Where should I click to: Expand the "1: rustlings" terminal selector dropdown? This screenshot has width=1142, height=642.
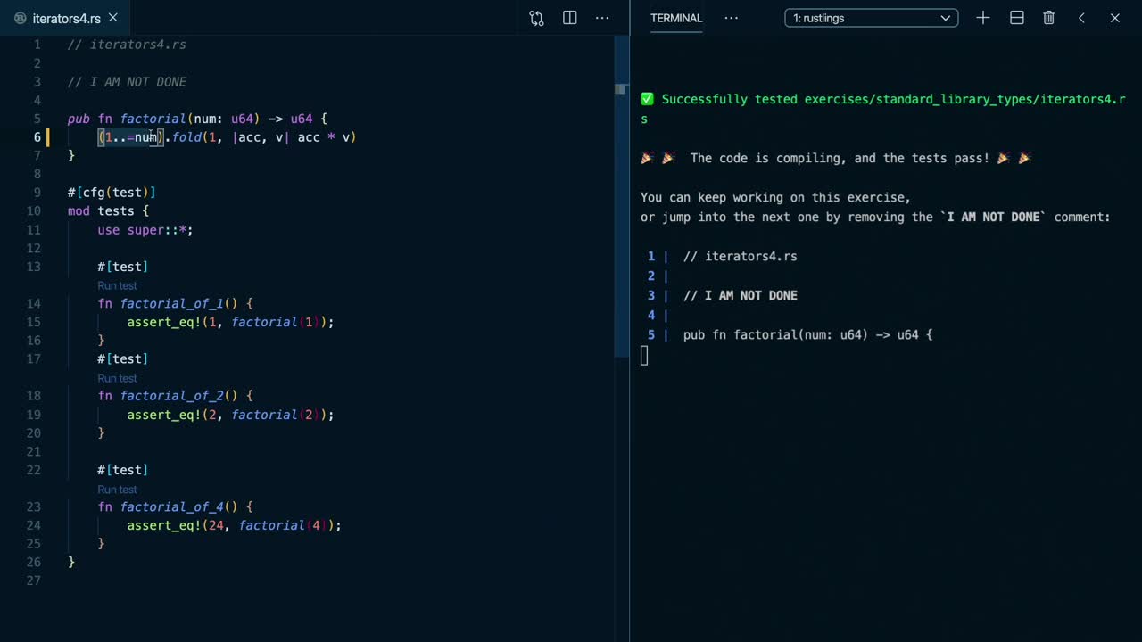point(871,18)
